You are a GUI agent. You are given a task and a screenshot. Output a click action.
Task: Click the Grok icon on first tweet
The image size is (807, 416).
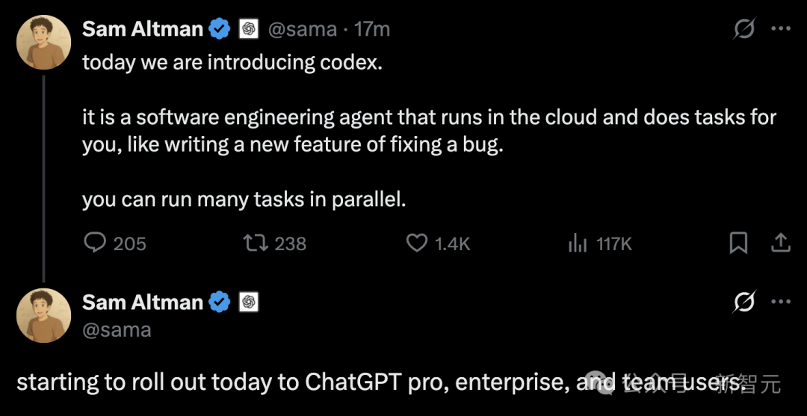(744, 29)
